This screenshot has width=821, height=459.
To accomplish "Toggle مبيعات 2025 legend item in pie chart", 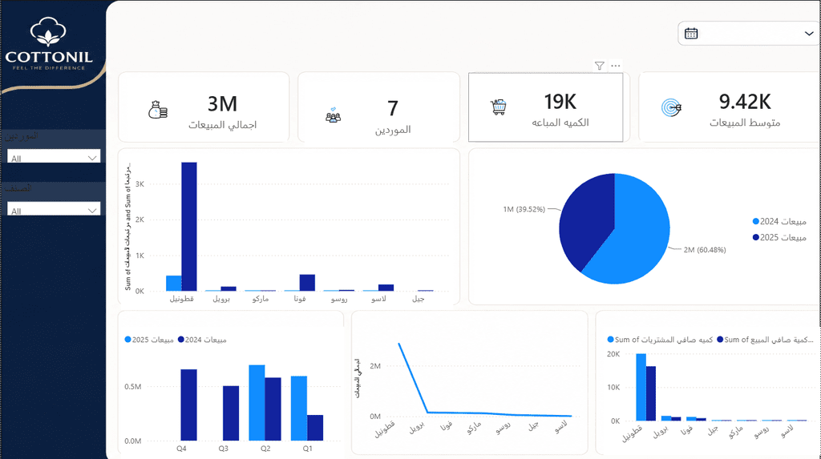I will 779,237.
